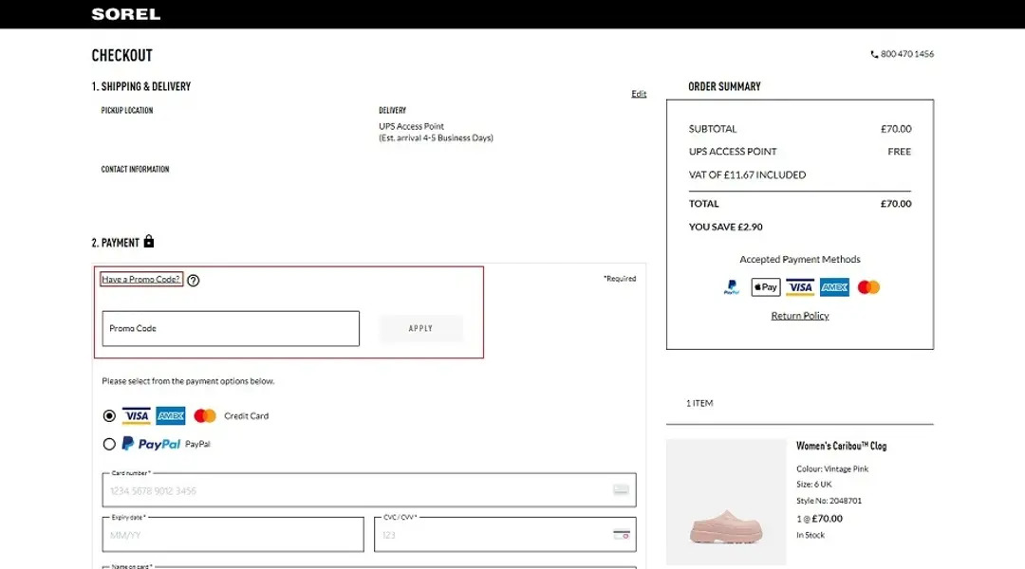Image resolution: width=1025 pixels, height=569 pixels.
Task: Click the 'Colour: Vintage Pink' text
Action: click(832, 469)
